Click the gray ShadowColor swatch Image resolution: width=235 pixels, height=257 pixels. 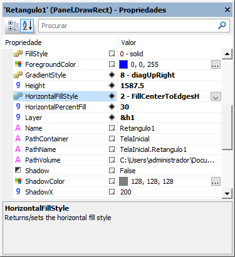pos(123,181)
